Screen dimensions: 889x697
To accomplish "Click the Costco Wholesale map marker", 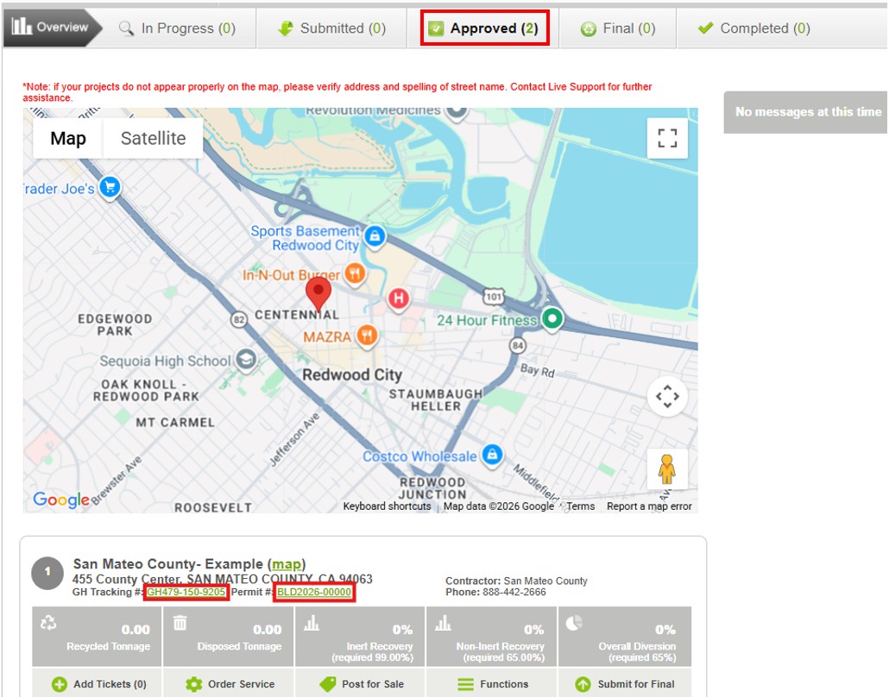I will click(x=492, y=455).
